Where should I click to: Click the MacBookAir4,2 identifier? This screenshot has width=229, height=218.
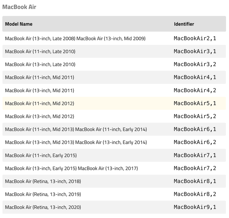pyautogui.click(x=195, y=90)
